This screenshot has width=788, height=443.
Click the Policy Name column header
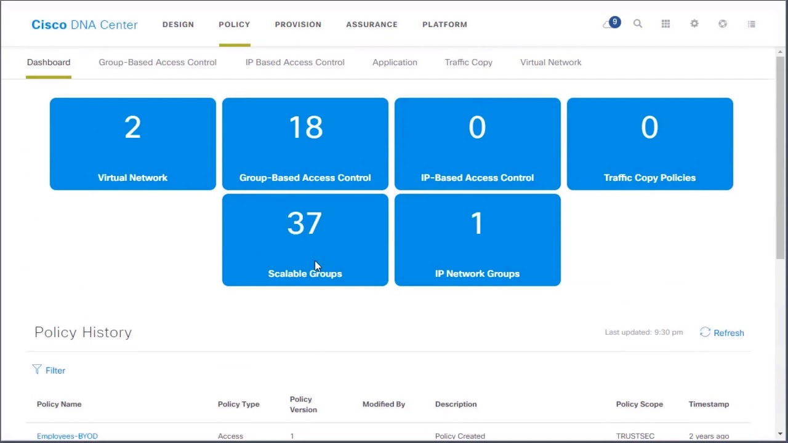point(59,404)
